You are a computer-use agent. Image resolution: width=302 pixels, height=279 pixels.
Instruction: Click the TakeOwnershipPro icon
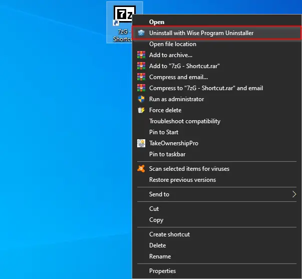click(141, 143)
